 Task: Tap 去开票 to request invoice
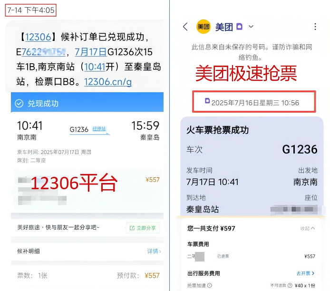[305, 273]
